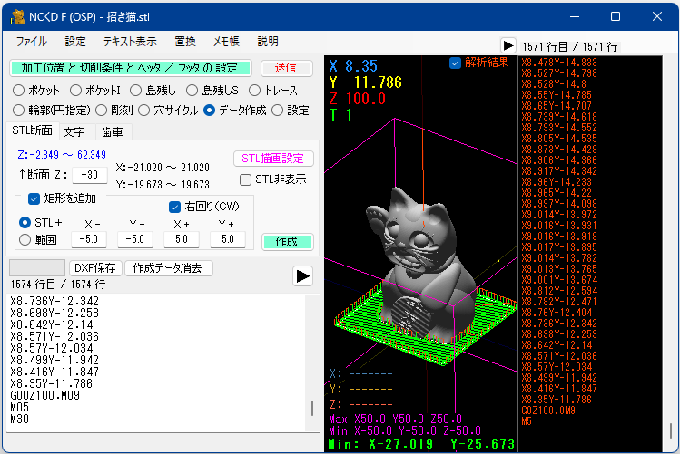Switch to the 文字 tab
Viewport: 680px width, 454px height.
point(74,132)
